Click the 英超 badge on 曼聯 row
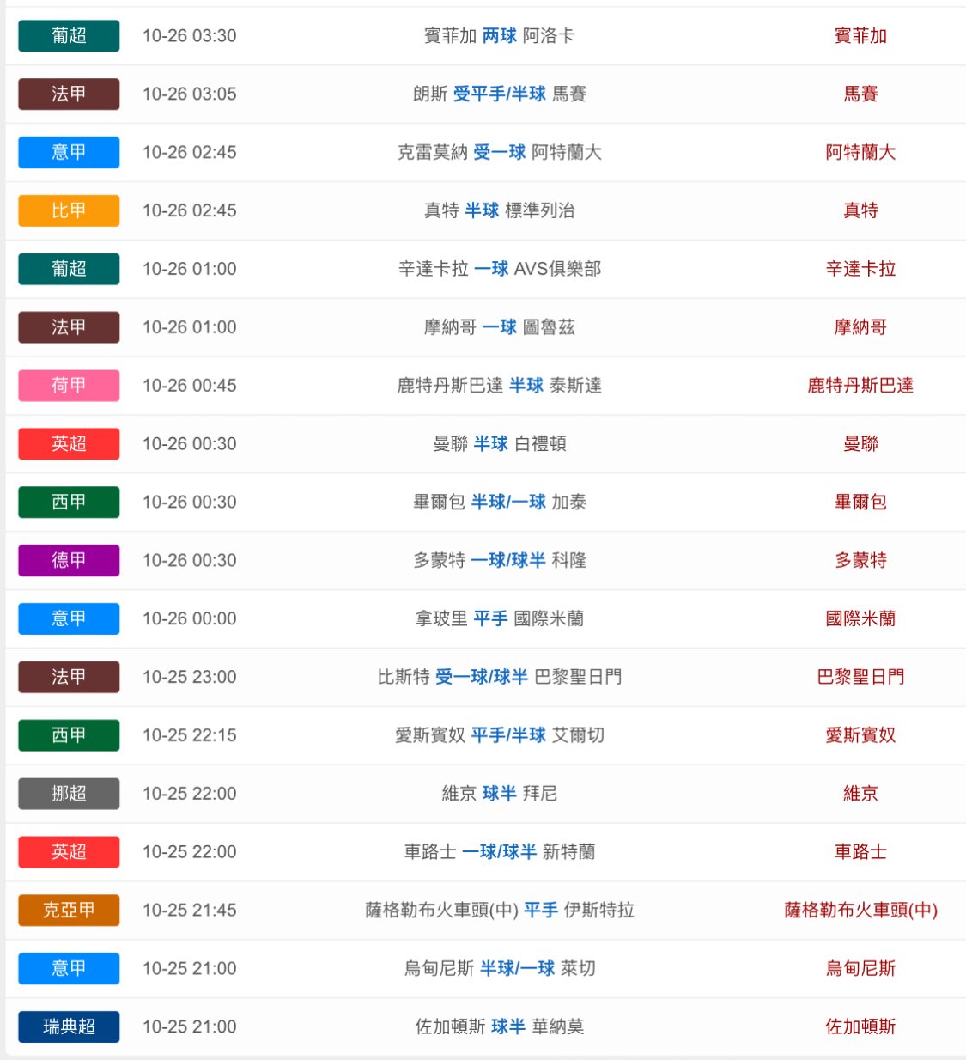Screen dimensions: 966x1060 pos(69,444)
